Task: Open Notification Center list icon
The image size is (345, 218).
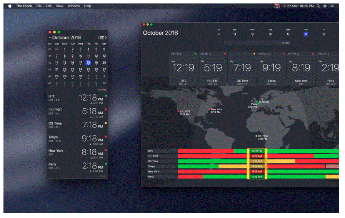Action: tap(332, 6)
